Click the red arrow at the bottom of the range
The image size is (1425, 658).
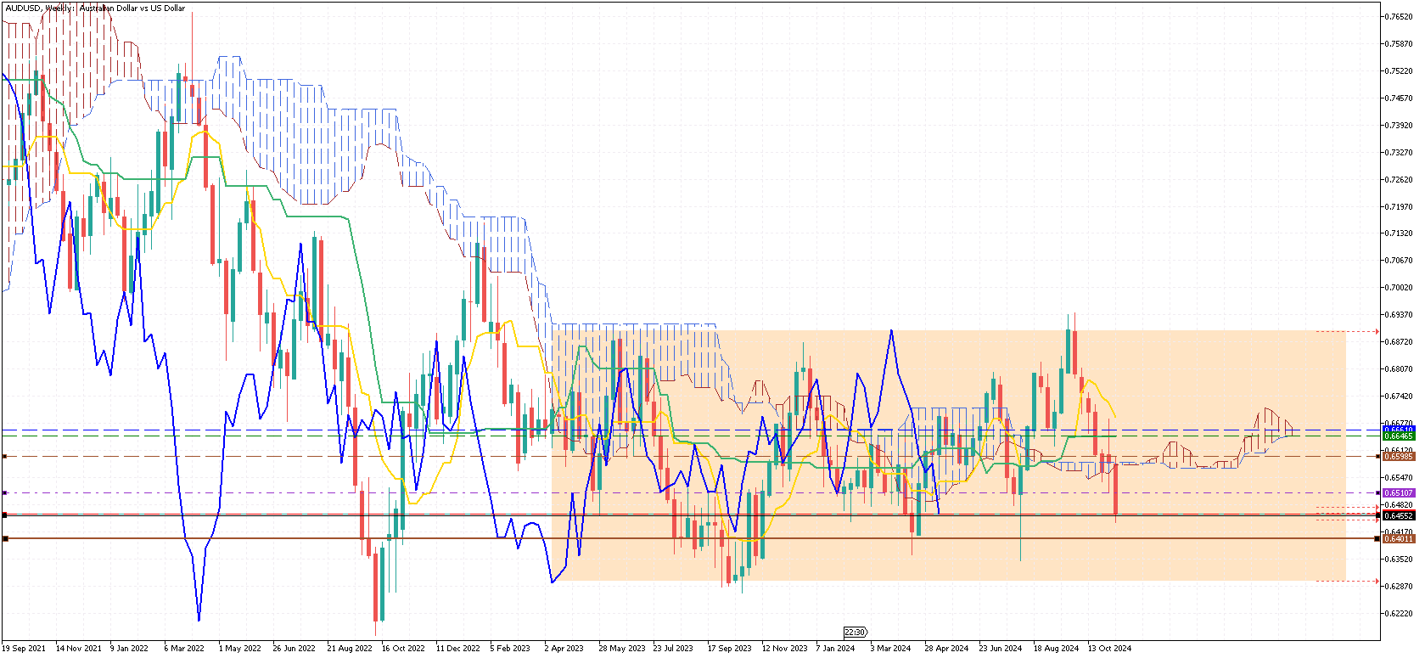pyautogui.click(x=1377, y=582)
